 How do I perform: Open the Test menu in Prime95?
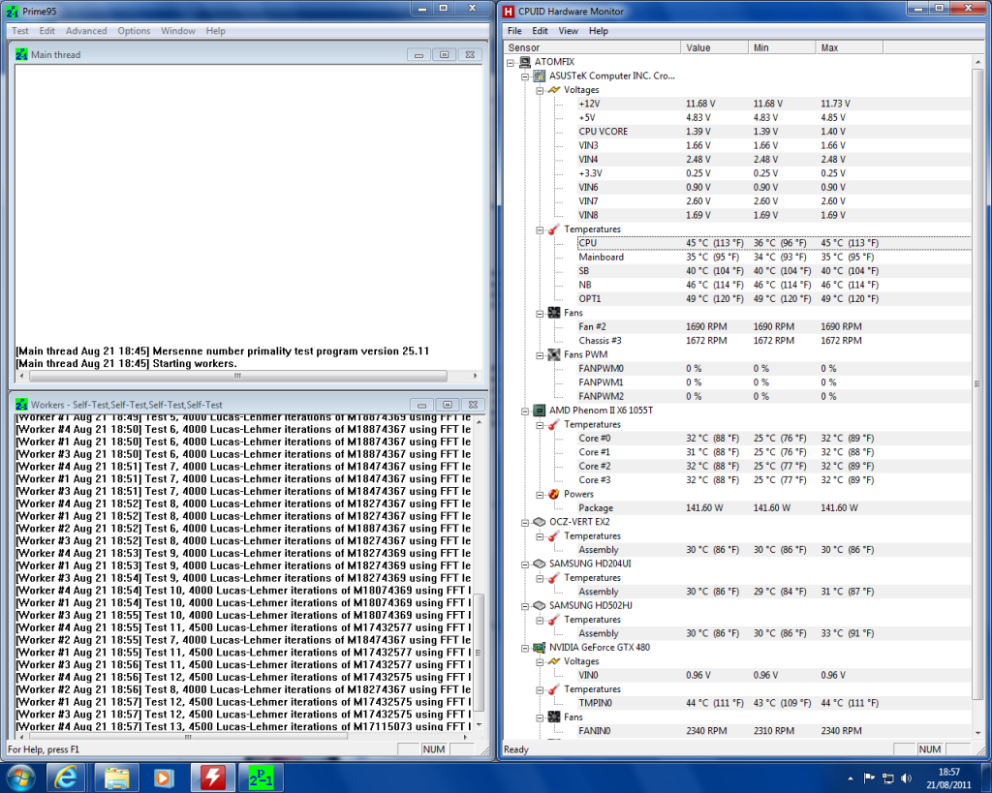(20, 31)
